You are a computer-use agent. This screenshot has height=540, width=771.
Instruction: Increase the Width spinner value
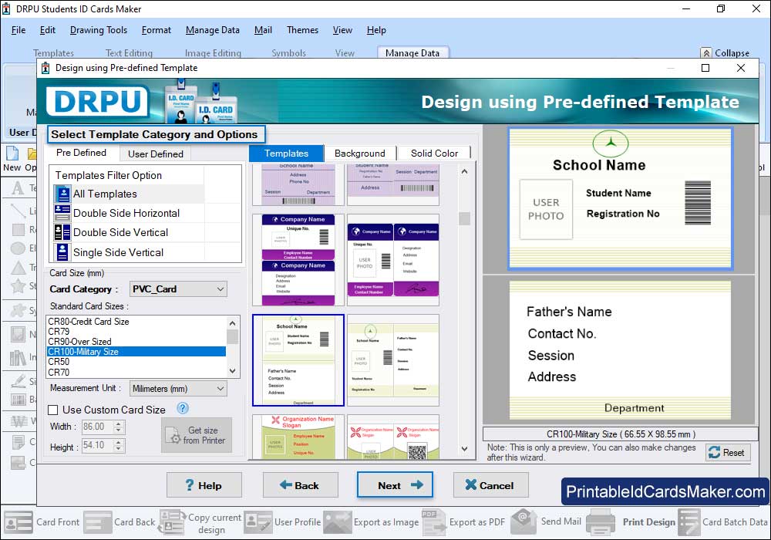[x=118, y=424]
